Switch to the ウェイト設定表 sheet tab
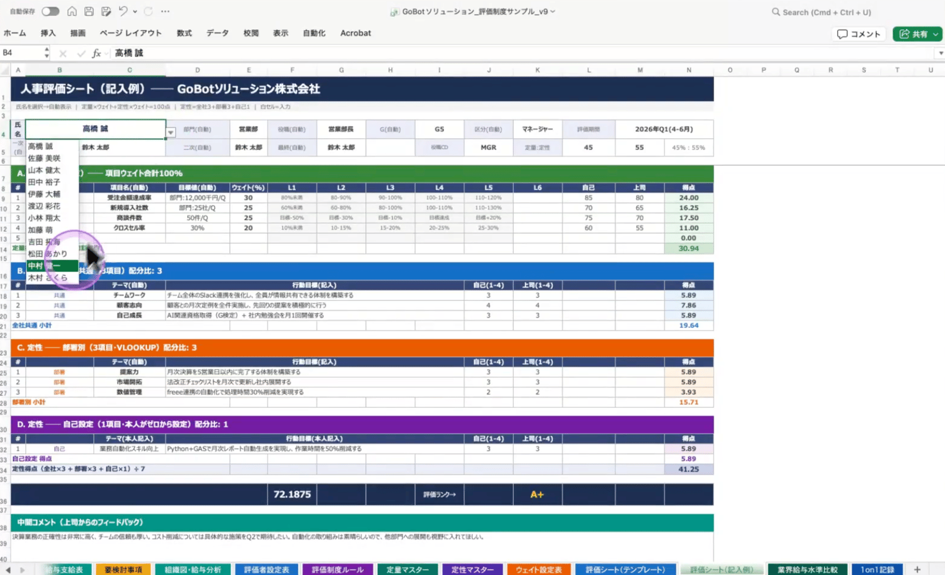The image size is (945, 575). tap(539, 570)
